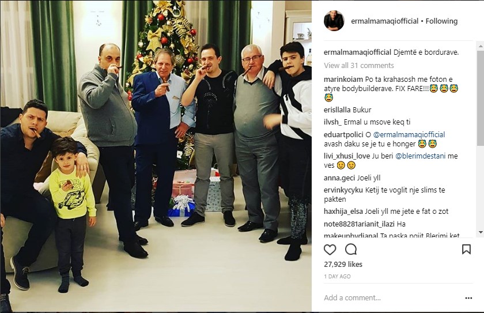Save the post with the bookmark icon
This screenshot has height=313, width=484.
pyautogui.click(x=466, y=250)
